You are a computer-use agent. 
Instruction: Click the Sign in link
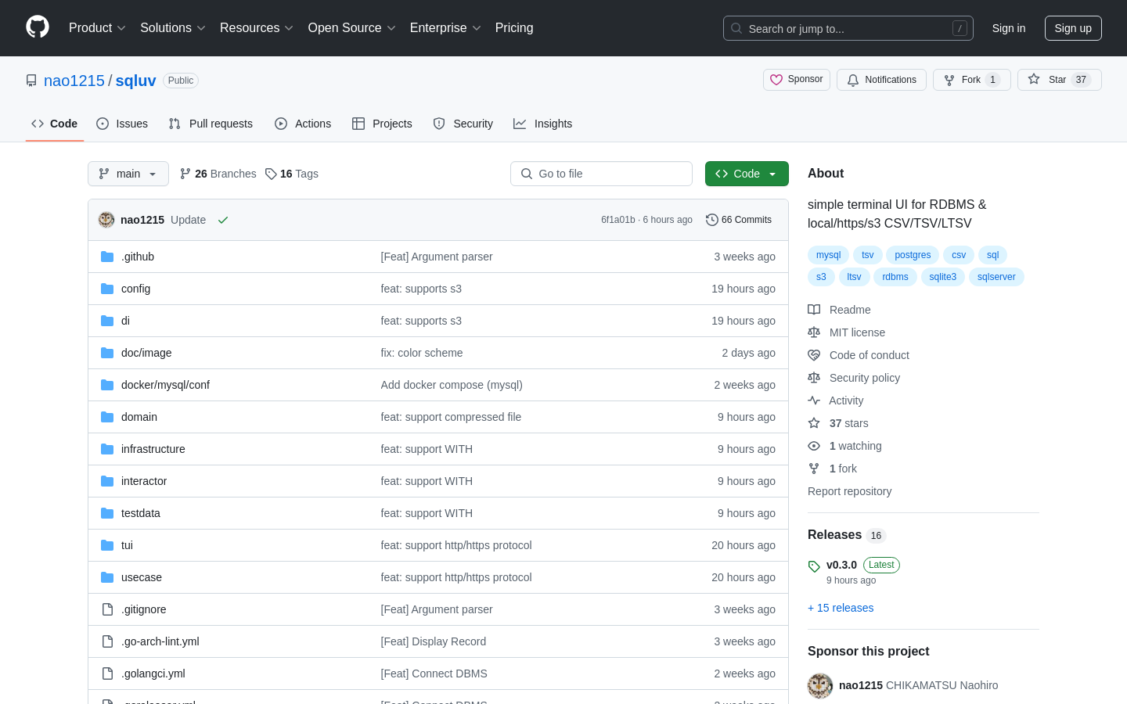coord(1009,28)
